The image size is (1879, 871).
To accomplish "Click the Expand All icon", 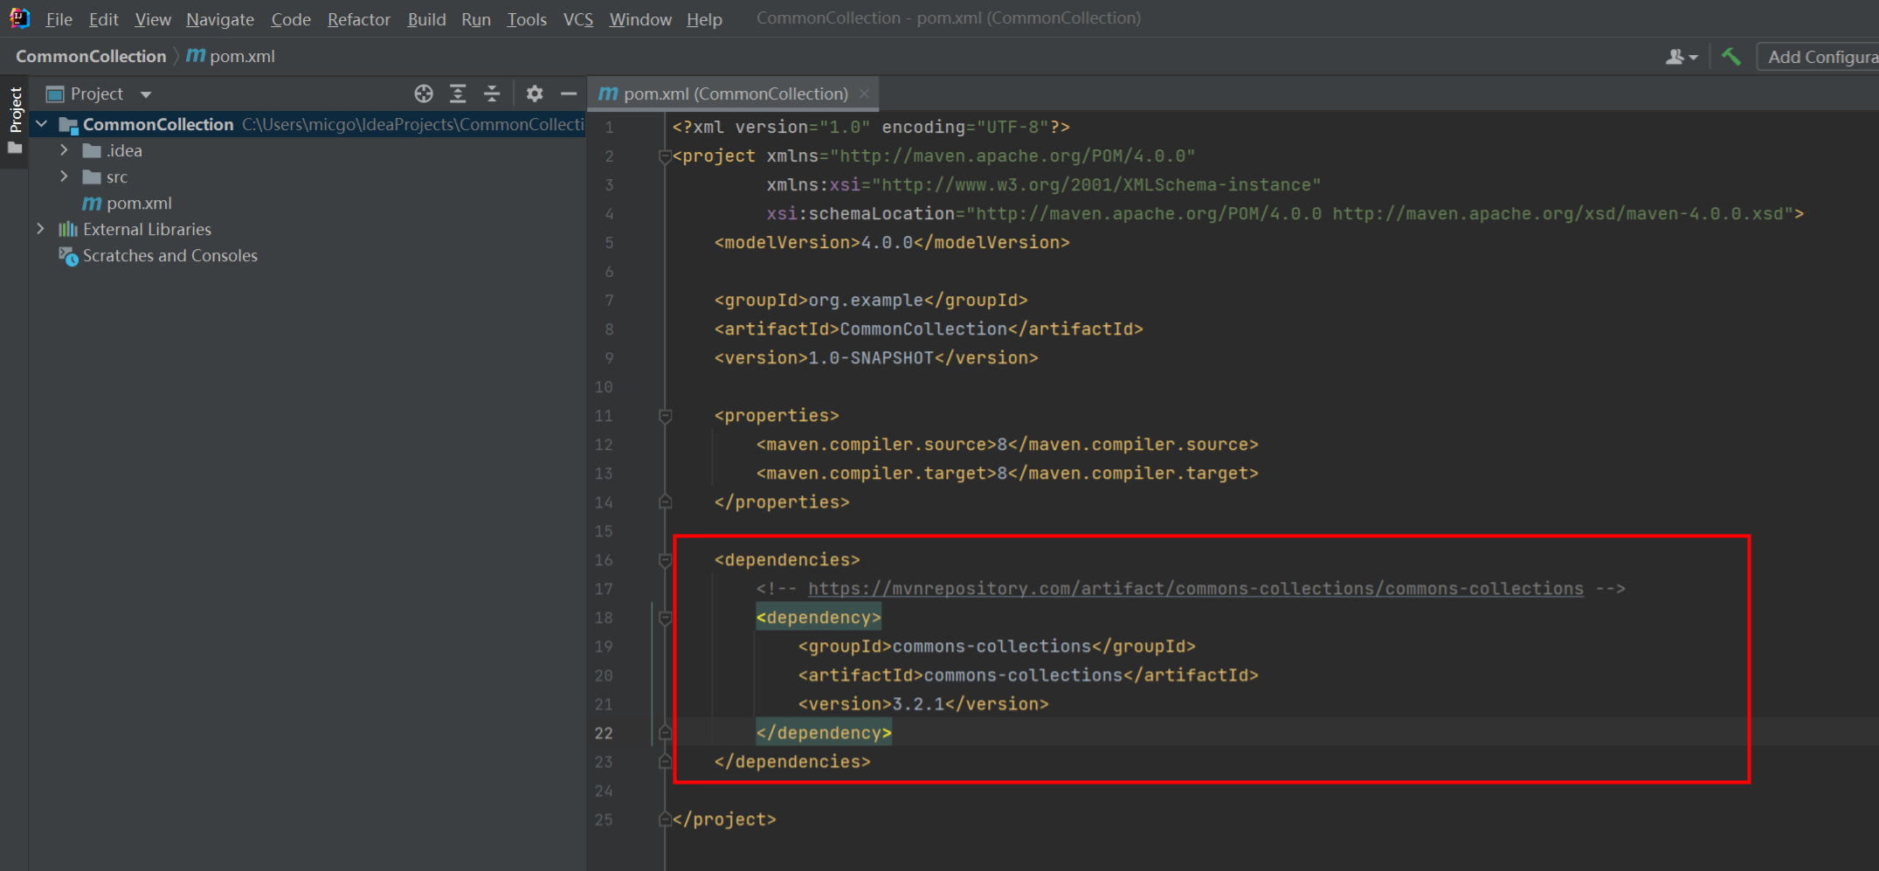I will coord(458,93).
